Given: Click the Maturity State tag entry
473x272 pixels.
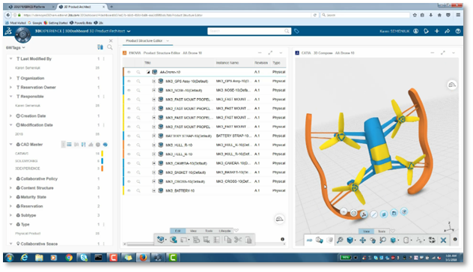Looking at the screenshot, I should 33,197.
